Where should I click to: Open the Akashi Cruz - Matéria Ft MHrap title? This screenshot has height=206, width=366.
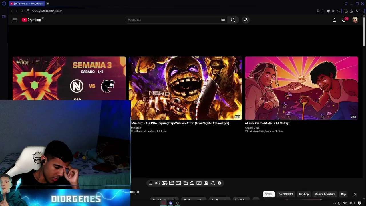[x=267, y=123]
